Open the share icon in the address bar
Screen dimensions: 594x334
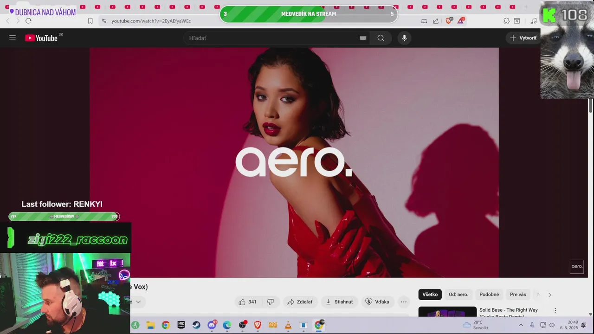coord(436,21)
